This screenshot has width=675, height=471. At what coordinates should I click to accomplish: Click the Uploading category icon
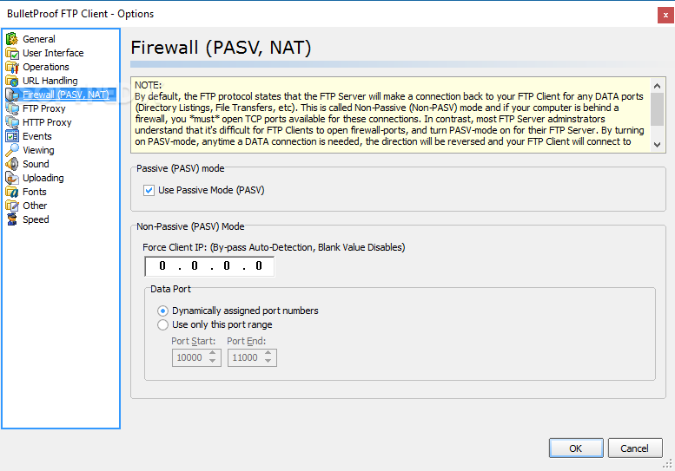coord(12,178)
